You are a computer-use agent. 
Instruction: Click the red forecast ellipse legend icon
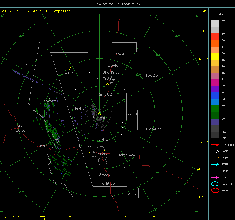215,190
